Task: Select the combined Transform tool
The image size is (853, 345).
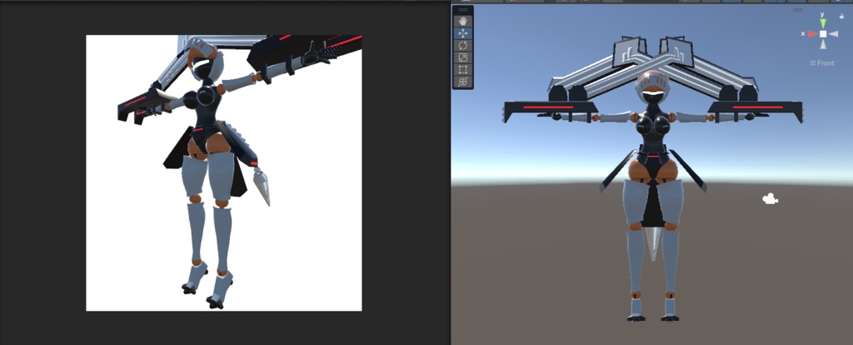Action: (463, 81)
